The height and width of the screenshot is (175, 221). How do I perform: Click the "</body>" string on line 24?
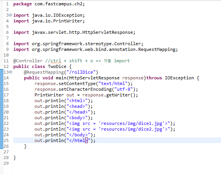point(78,135)
